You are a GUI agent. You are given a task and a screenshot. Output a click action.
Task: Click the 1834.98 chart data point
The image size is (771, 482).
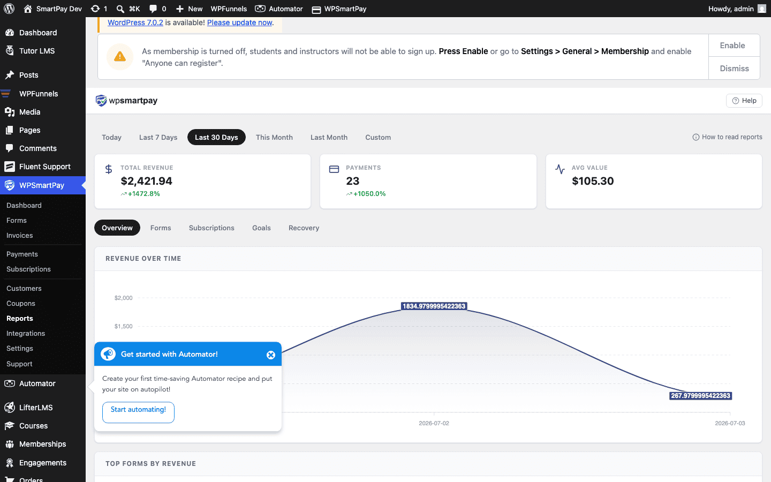pyautogui.click(x=434, y=306)
